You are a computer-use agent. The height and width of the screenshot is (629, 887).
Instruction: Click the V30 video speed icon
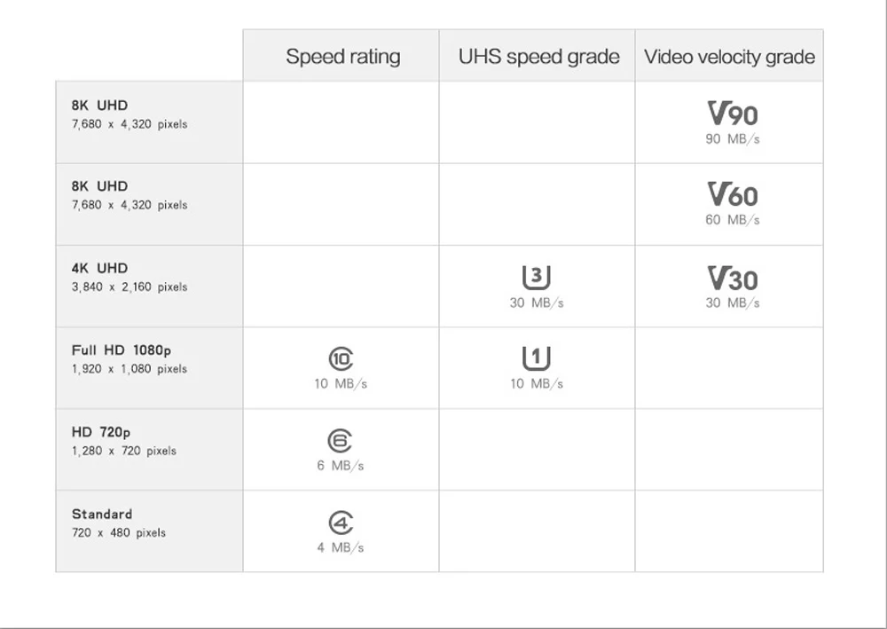pos(732,279)
